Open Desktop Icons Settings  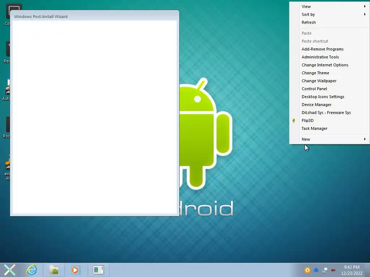pyautogui.click(x=330, y=97)
